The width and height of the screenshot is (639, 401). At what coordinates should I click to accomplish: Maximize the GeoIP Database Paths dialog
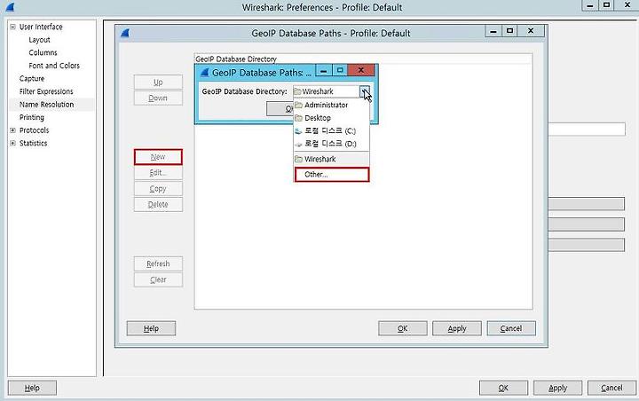pos(509,31)
